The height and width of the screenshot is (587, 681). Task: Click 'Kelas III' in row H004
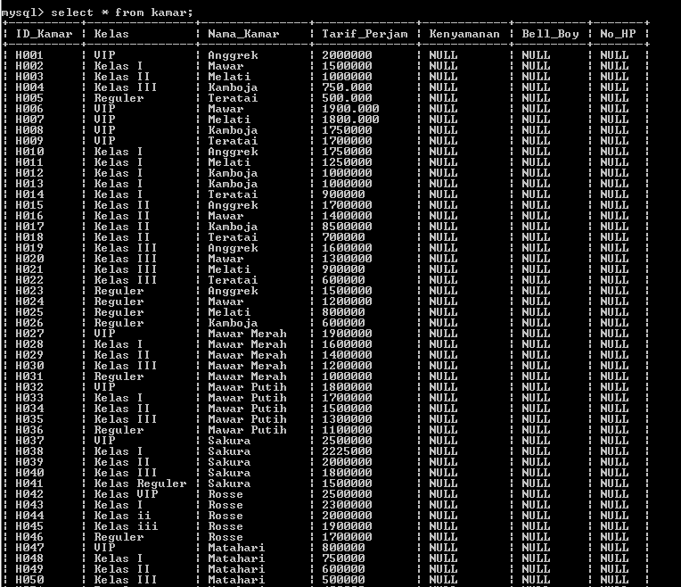(126, 87)
